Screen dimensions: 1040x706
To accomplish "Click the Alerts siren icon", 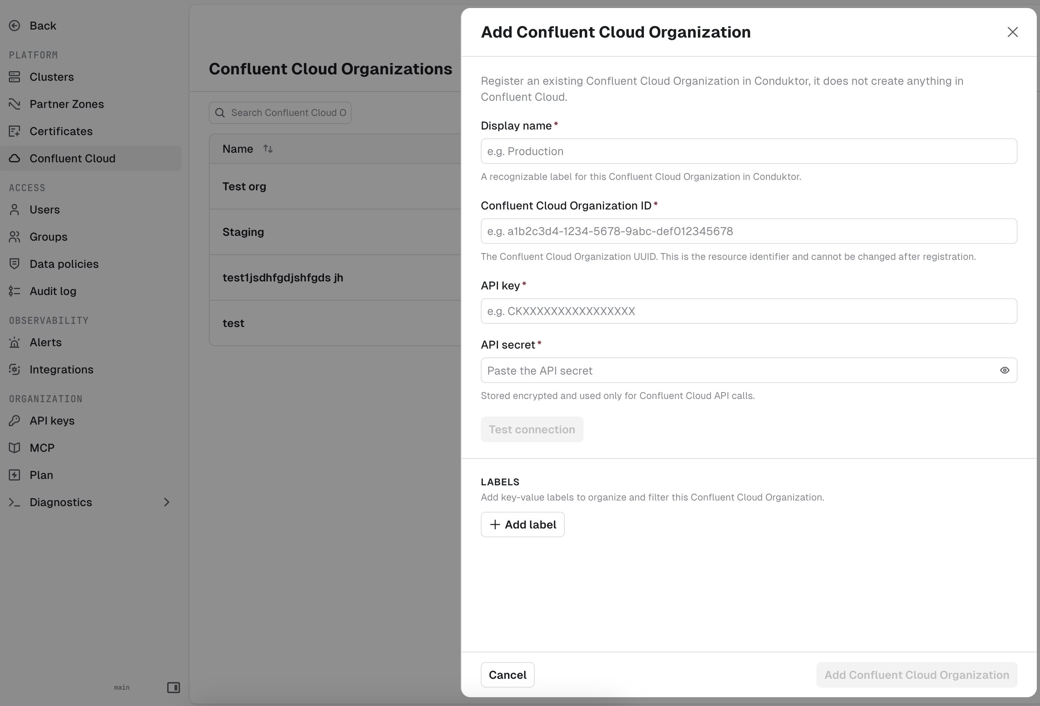I will tap(14, 343).
